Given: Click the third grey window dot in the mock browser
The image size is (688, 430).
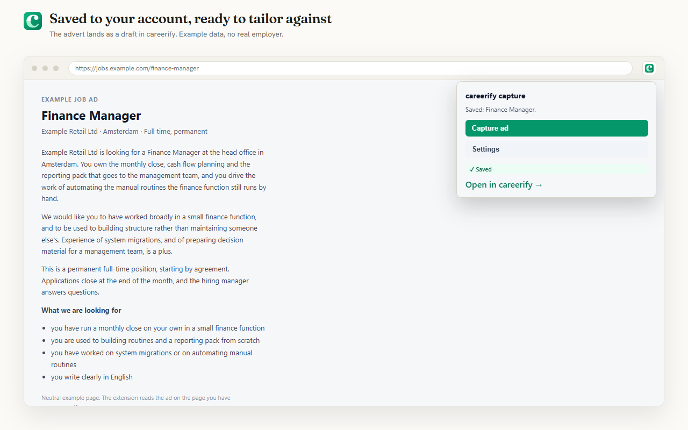Looking at the screenshot, I should [56, 68].
